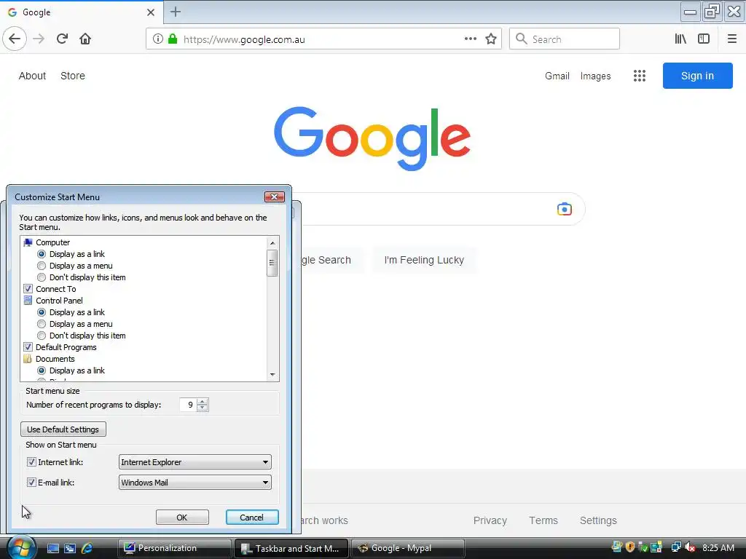Open the About link

pos(32,76)
